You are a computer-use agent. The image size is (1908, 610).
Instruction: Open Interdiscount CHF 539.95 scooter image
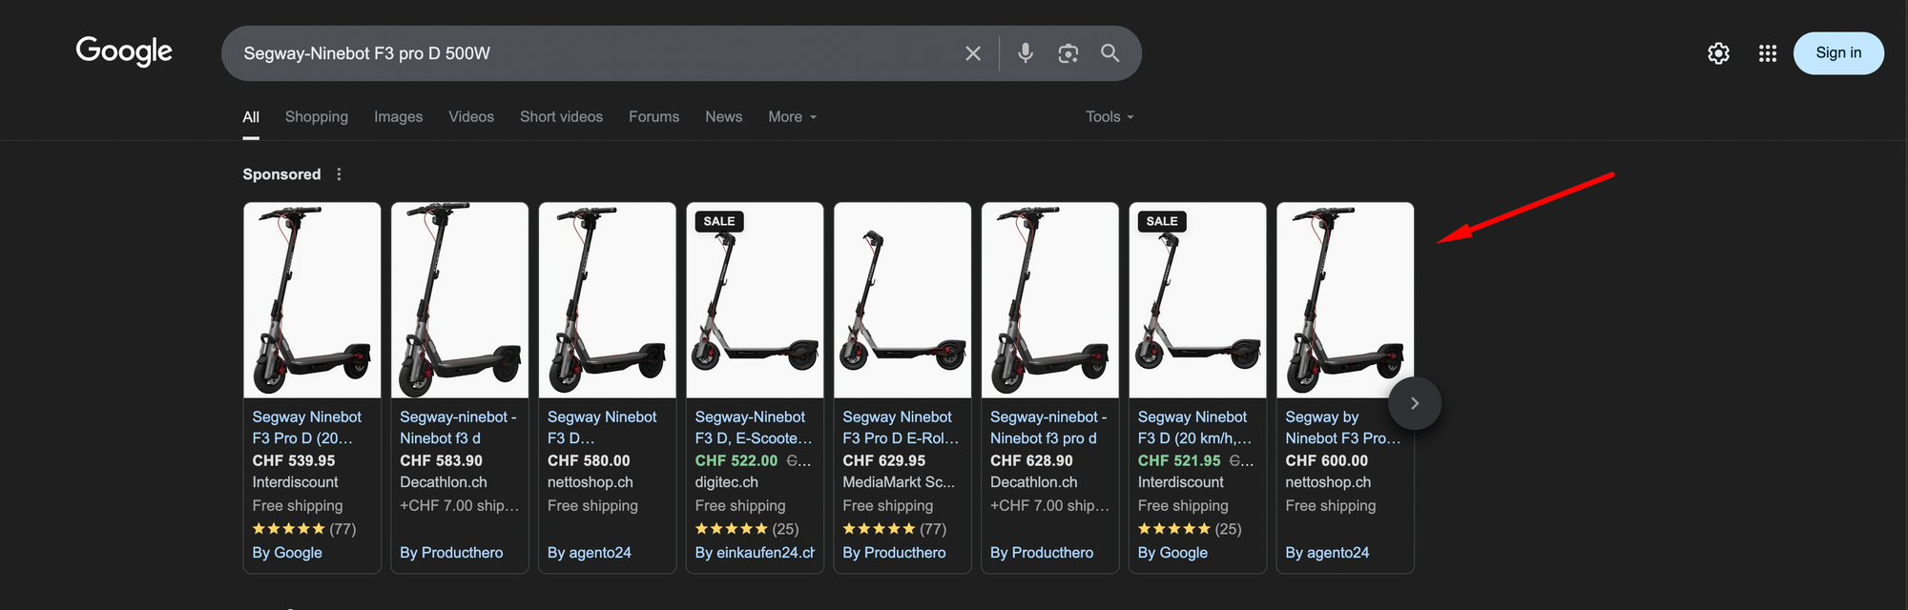(312, 300)
